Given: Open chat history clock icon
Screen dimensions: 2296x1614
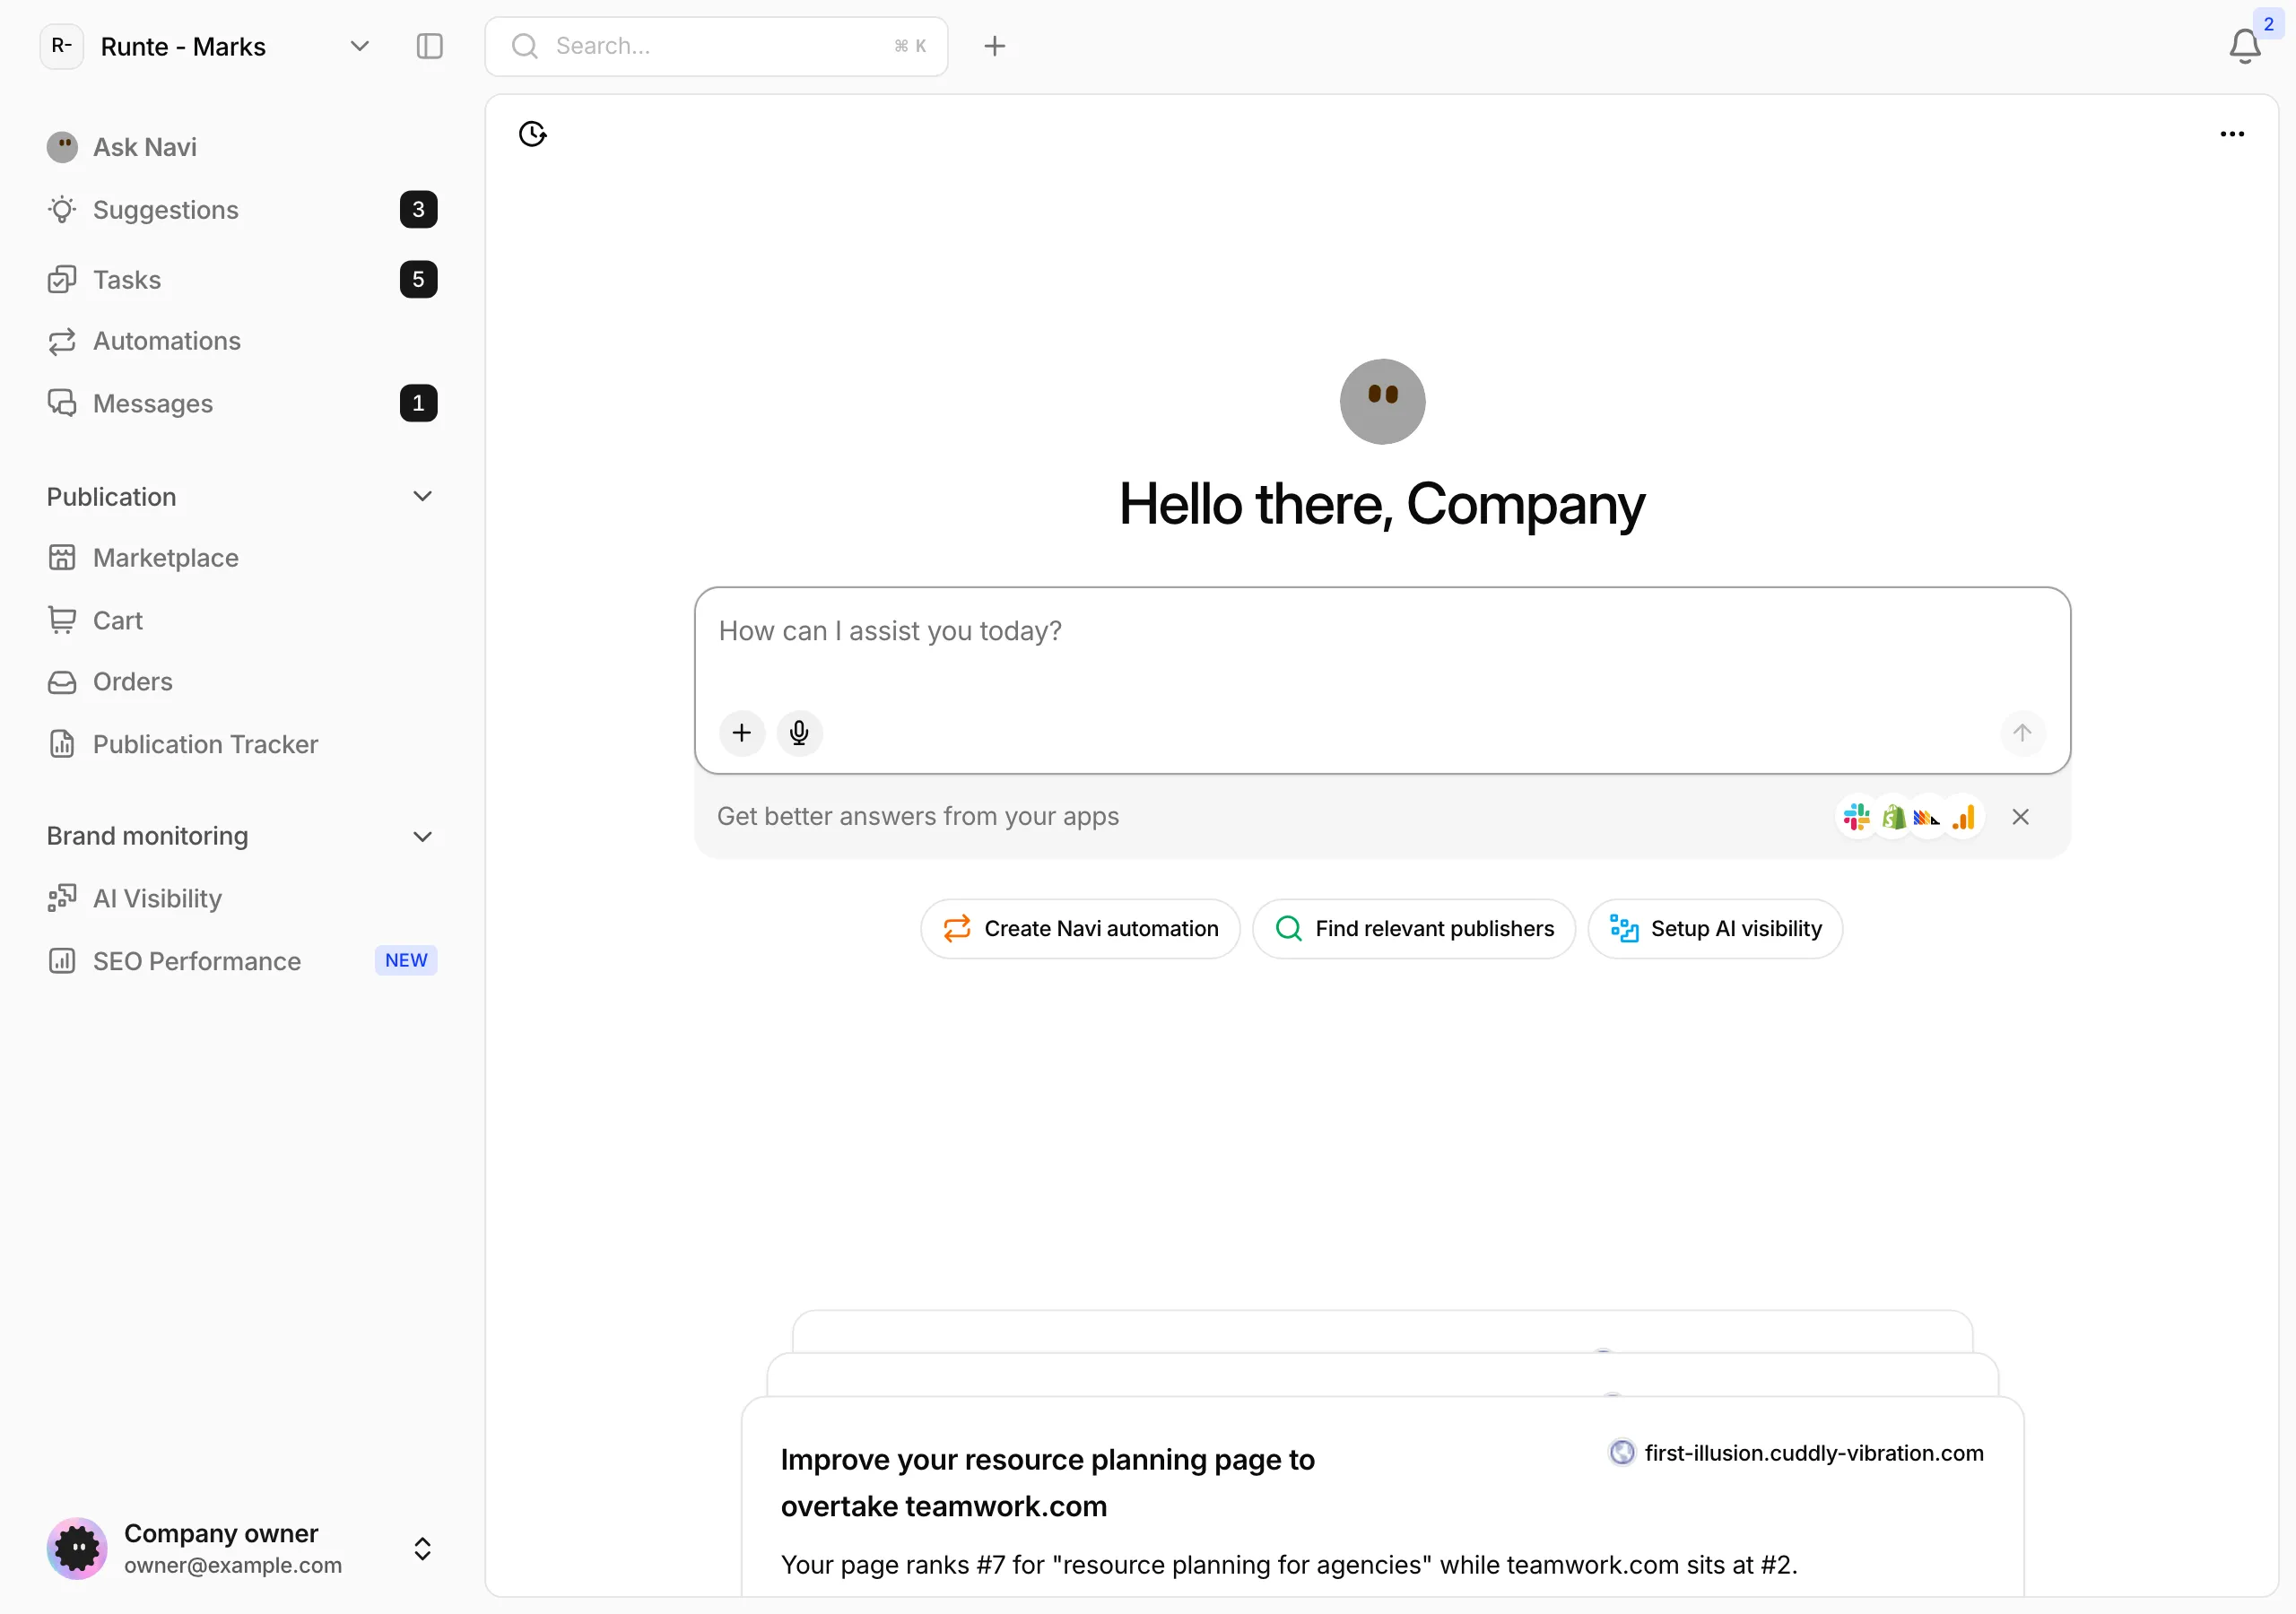Looking at the screenshot, I should pyautogui.click(x=533, y=134).
